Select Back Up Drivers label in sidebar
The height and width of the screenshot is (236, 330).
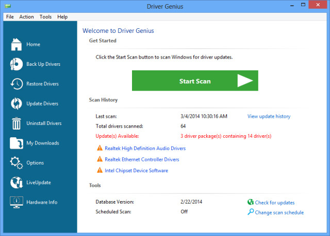coord(43,64)
